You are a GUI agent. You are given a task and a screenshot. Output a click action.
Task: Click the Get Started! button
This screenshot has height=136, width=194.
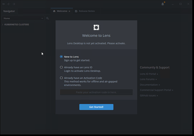tap(96, 107)
